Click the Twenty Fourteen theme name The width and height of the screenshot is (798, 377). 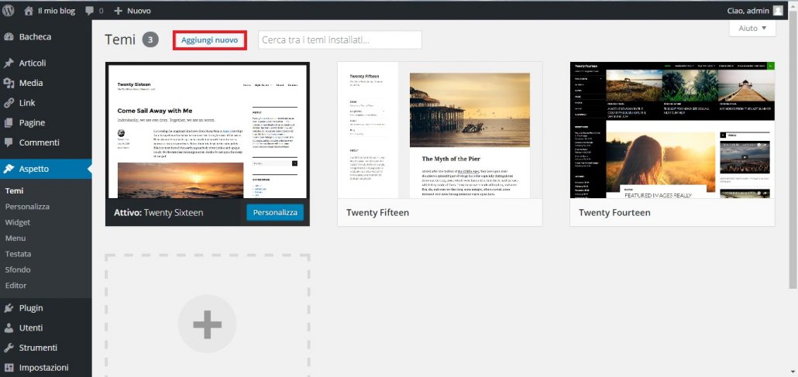click(614, 212)
